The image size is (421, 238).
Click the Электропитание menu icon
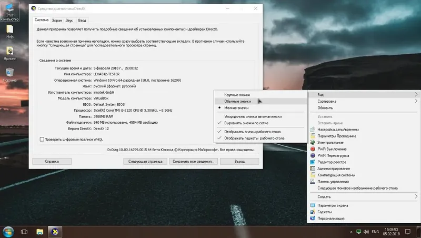313,142
